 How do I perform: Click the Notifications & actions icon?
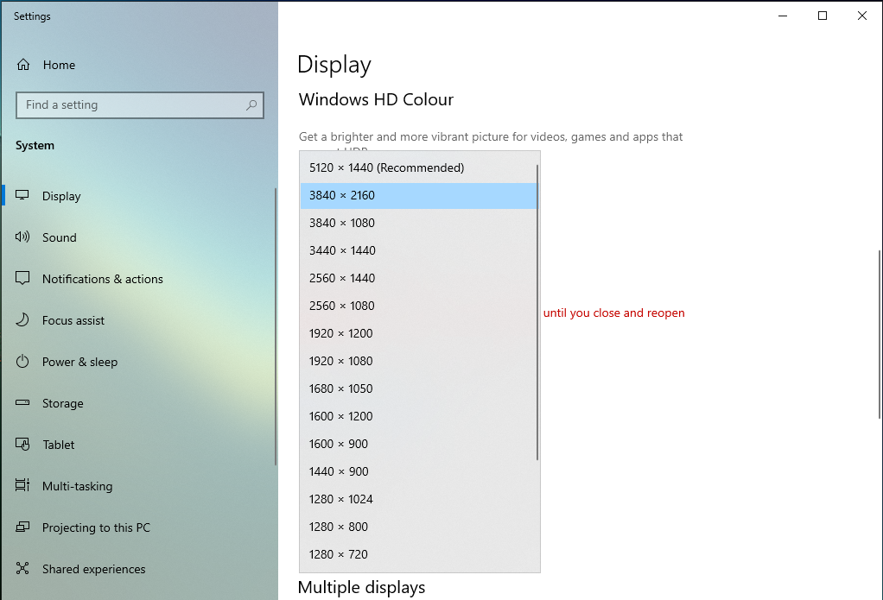click(x=22, y=278)
